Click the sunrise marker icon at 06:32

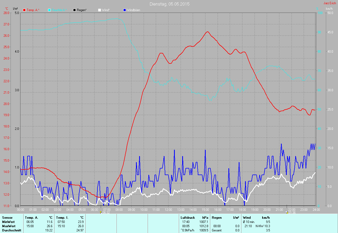[101, 212]
